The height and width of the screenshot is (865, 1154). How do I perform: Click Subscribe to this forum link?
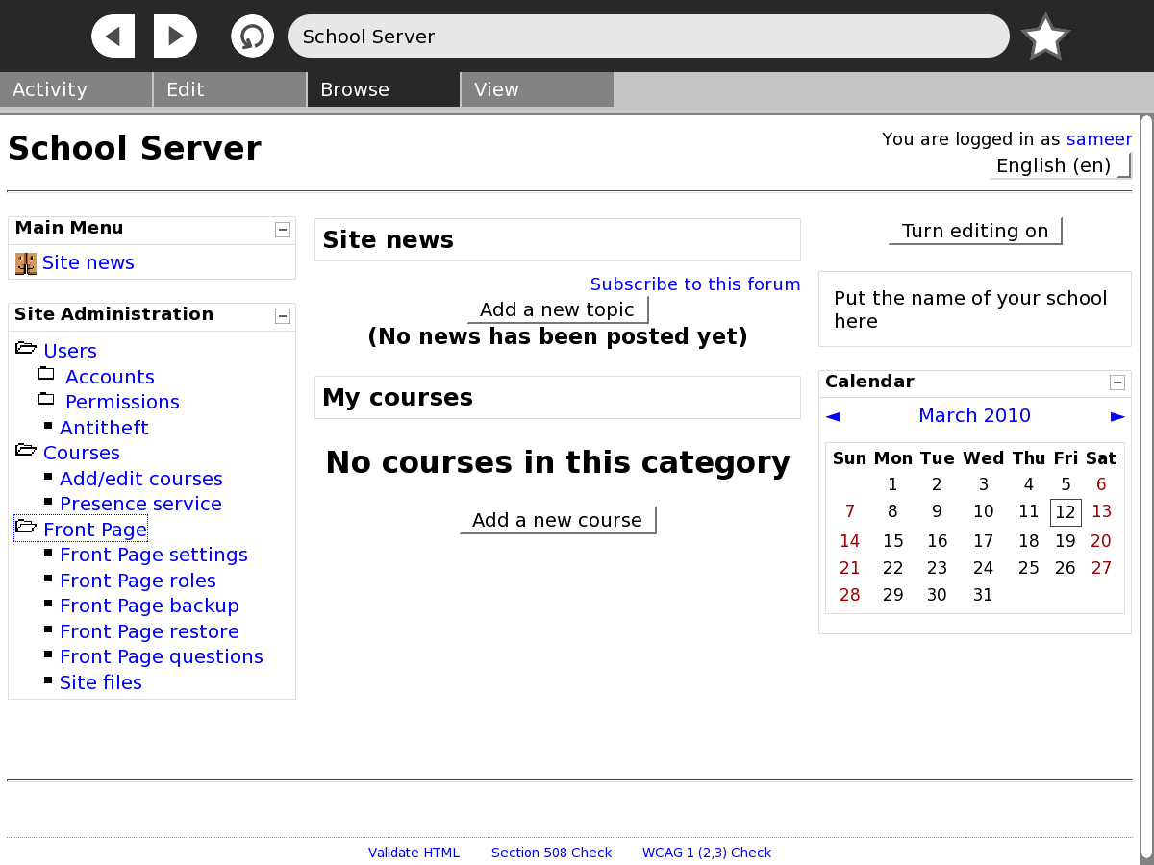click(x=695, y=284)
